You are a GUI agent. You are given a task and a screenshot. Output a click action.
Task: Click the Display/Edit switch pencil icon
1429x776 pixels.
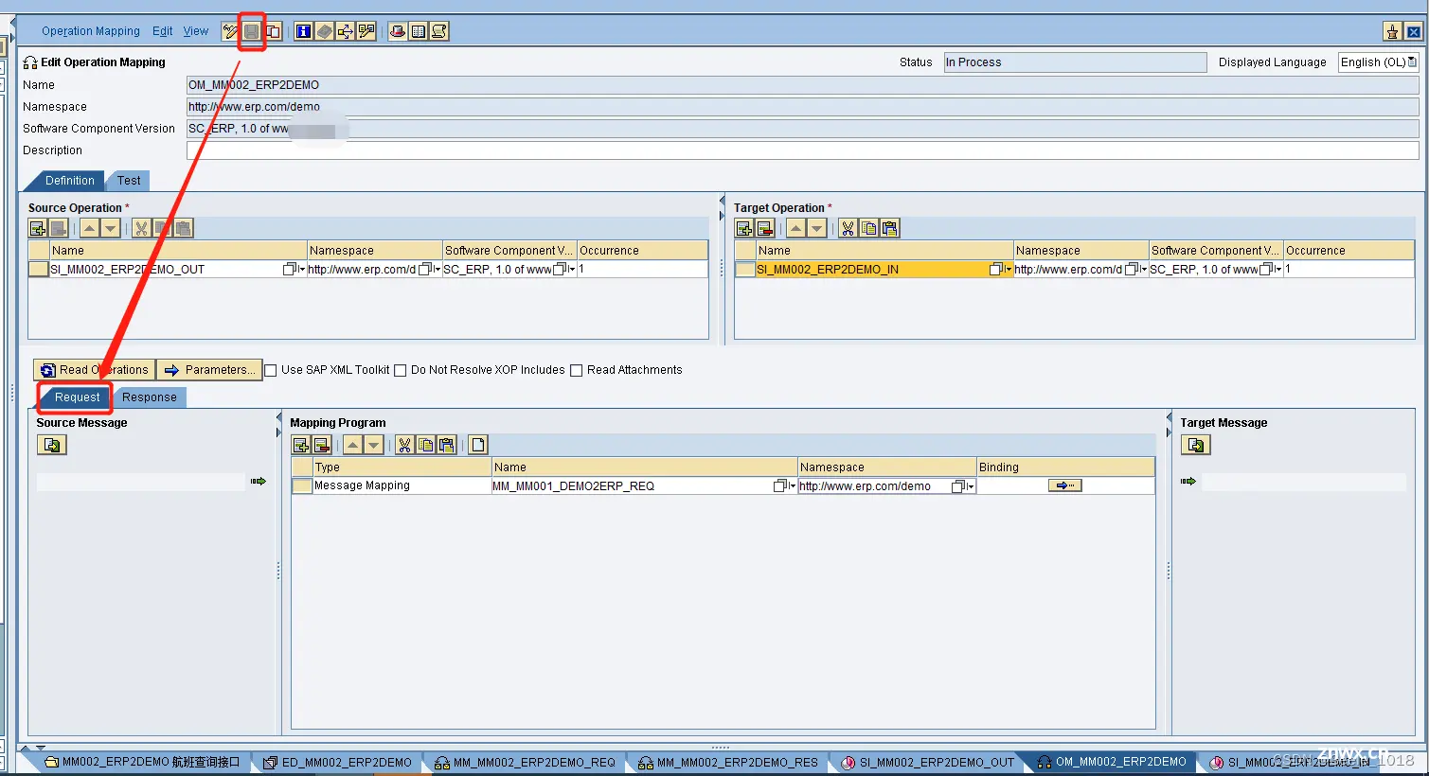click(x=230, y=31)
